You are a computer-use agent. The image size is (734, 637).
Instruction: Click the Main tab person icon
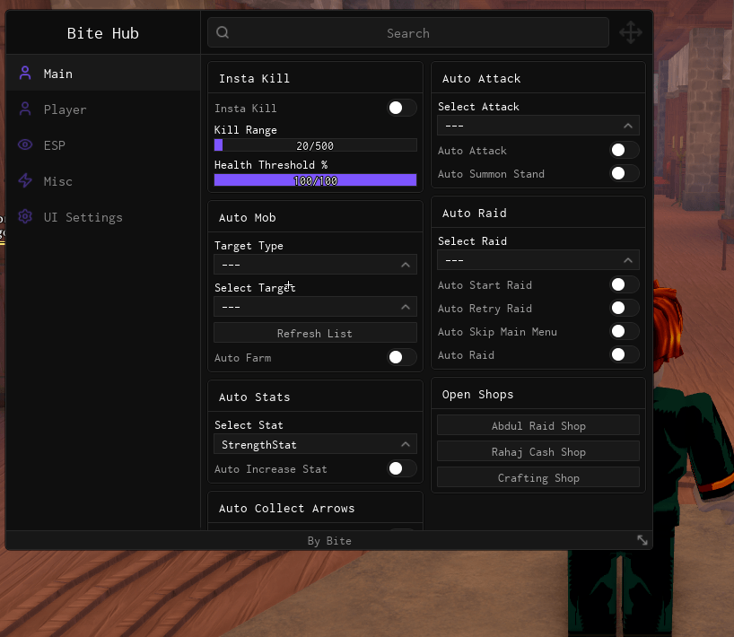click(25, 73)
